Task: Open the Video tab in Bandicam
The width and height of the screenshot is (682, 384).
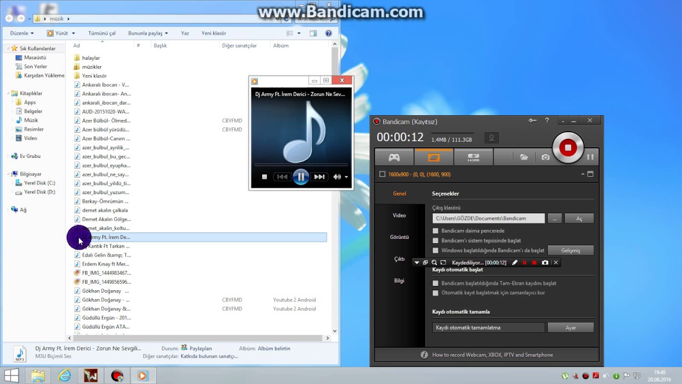Action: [400, 215]
